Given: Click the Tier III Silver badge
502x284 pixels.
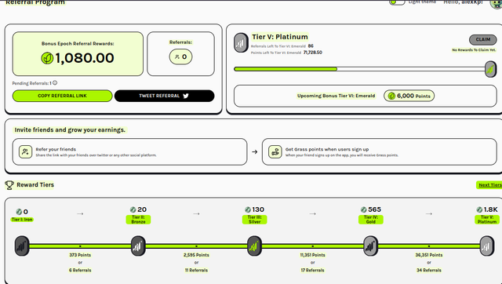Looking at the screenshot, I should (254, 246).
